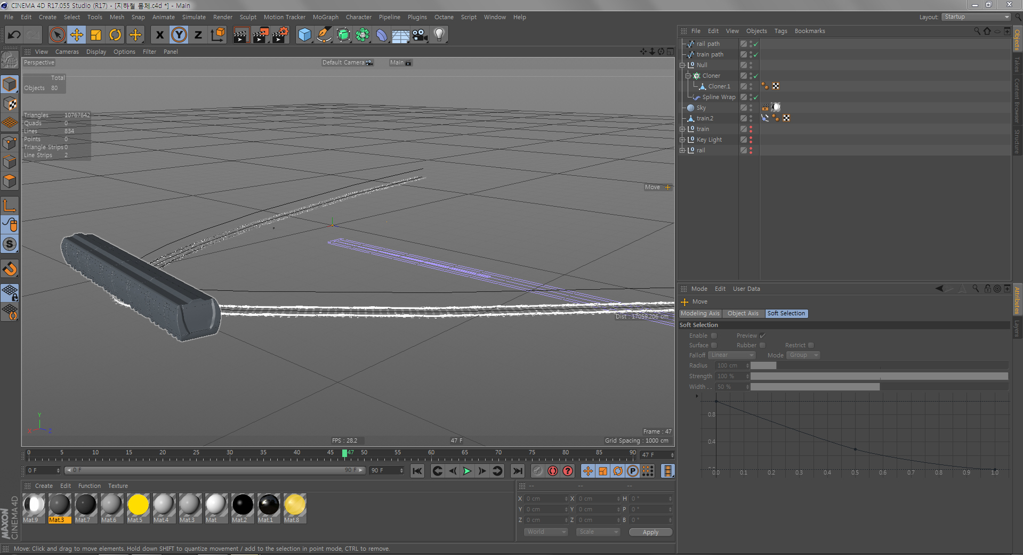
Task: Go to start of animation
Action: (417, 471)
